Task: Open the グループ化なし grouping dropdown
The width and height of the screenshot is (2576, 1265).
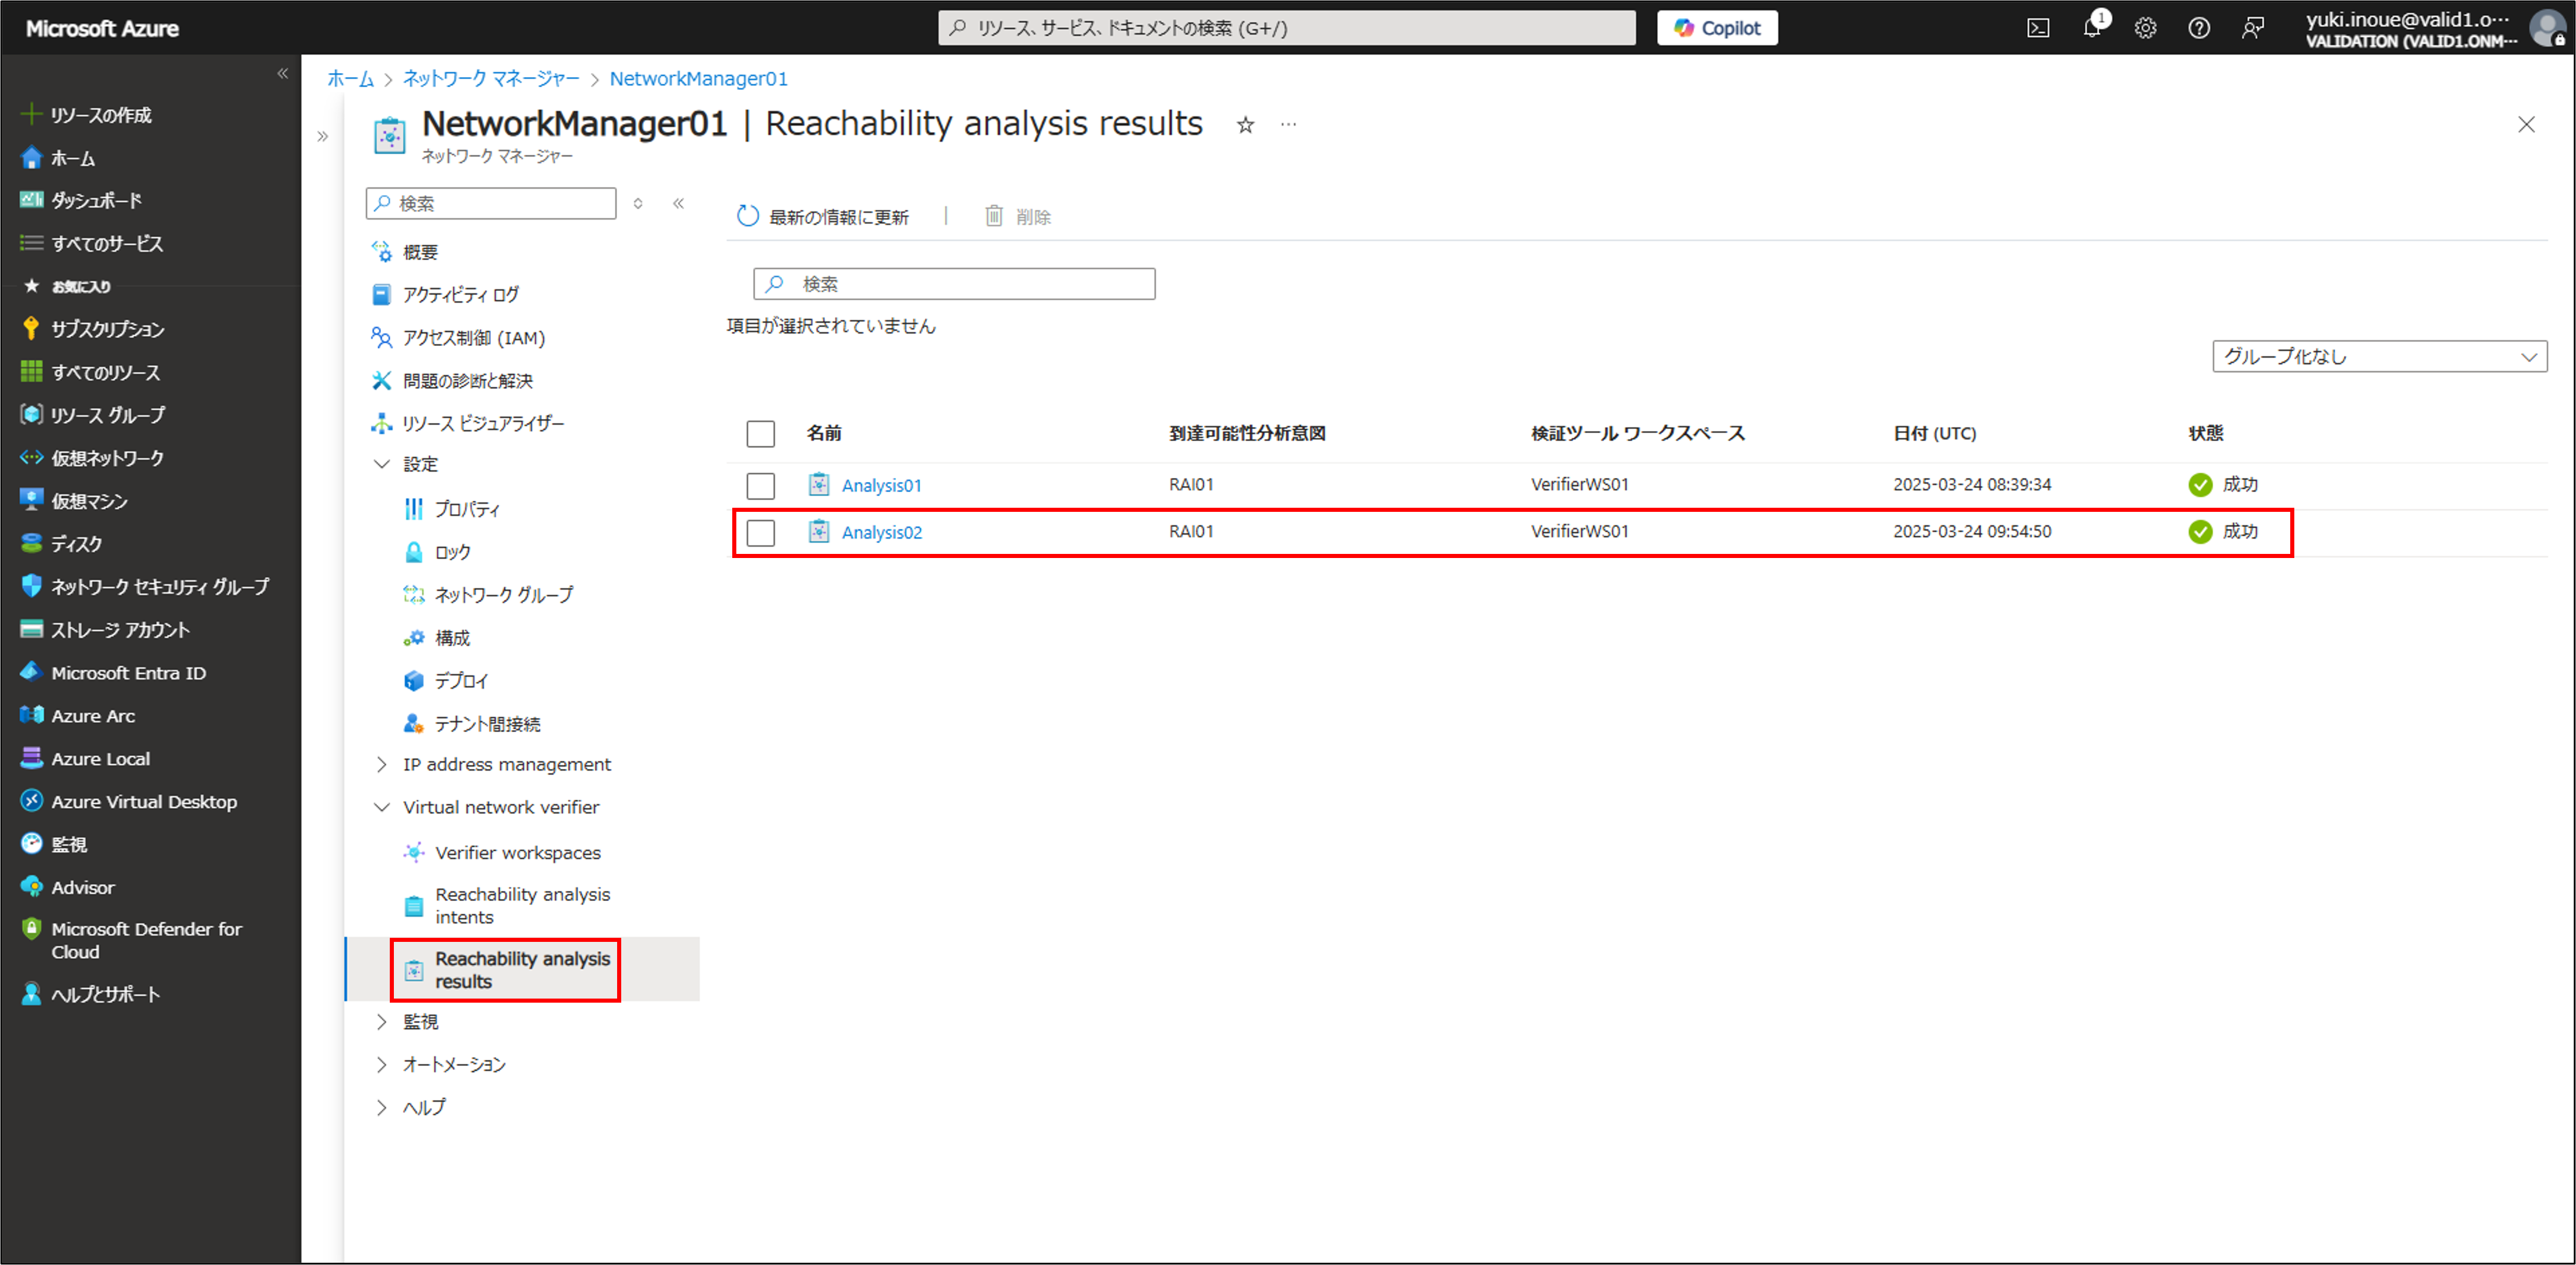Action: point(2379,357)
